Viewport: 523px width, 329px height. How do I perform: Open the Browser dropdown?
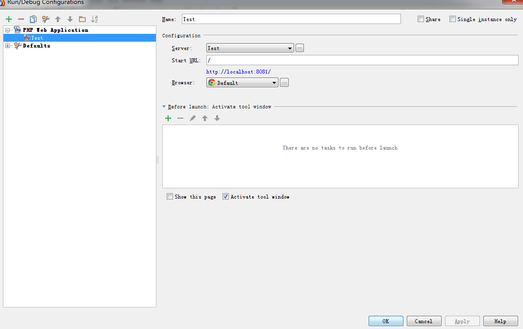(242, 82)
